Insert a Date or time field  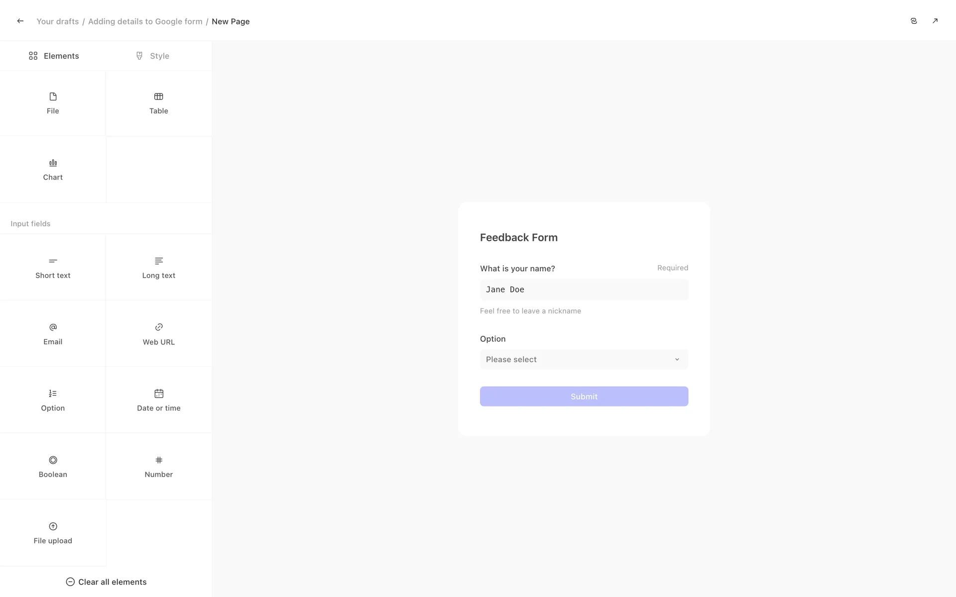pyautogui.click(x=158, y=400)
